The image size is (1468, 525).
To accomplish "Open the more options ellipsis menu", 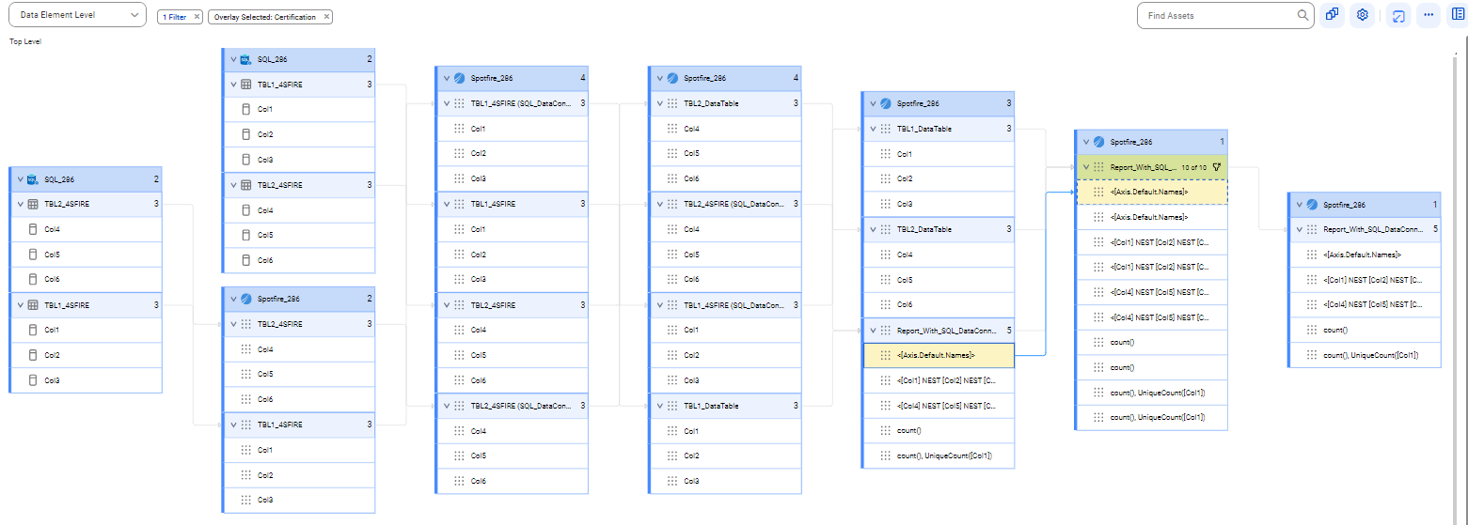I will pyautogui.click(x=1428, y=15).
